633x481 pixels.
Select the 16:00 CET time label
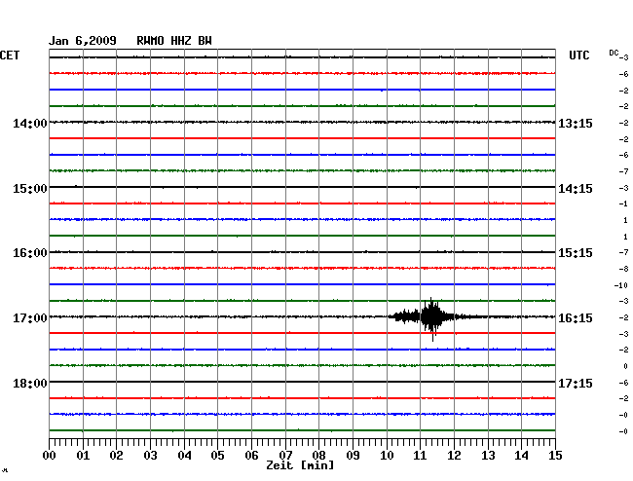[x=30, y=253]
